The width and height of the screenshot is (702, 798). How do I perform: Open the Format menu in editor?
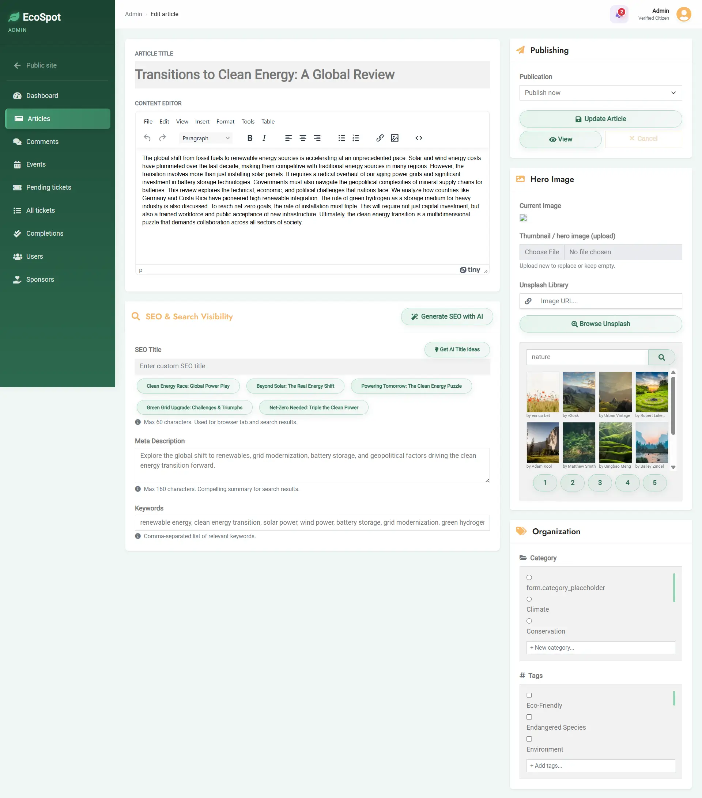(x=225, y=121)
